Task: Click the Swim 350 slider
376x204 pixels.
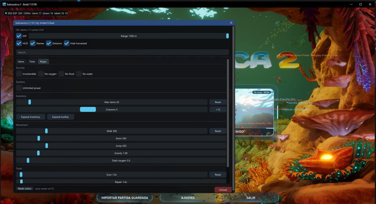Action: click(121, 138)
